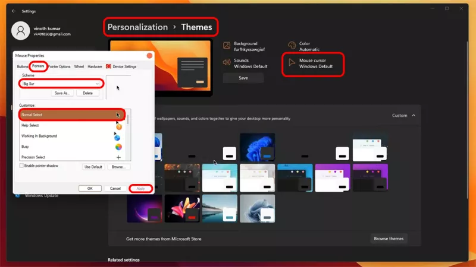Select the blue Windows bloom dark theme thumbnail

[258, 147]
